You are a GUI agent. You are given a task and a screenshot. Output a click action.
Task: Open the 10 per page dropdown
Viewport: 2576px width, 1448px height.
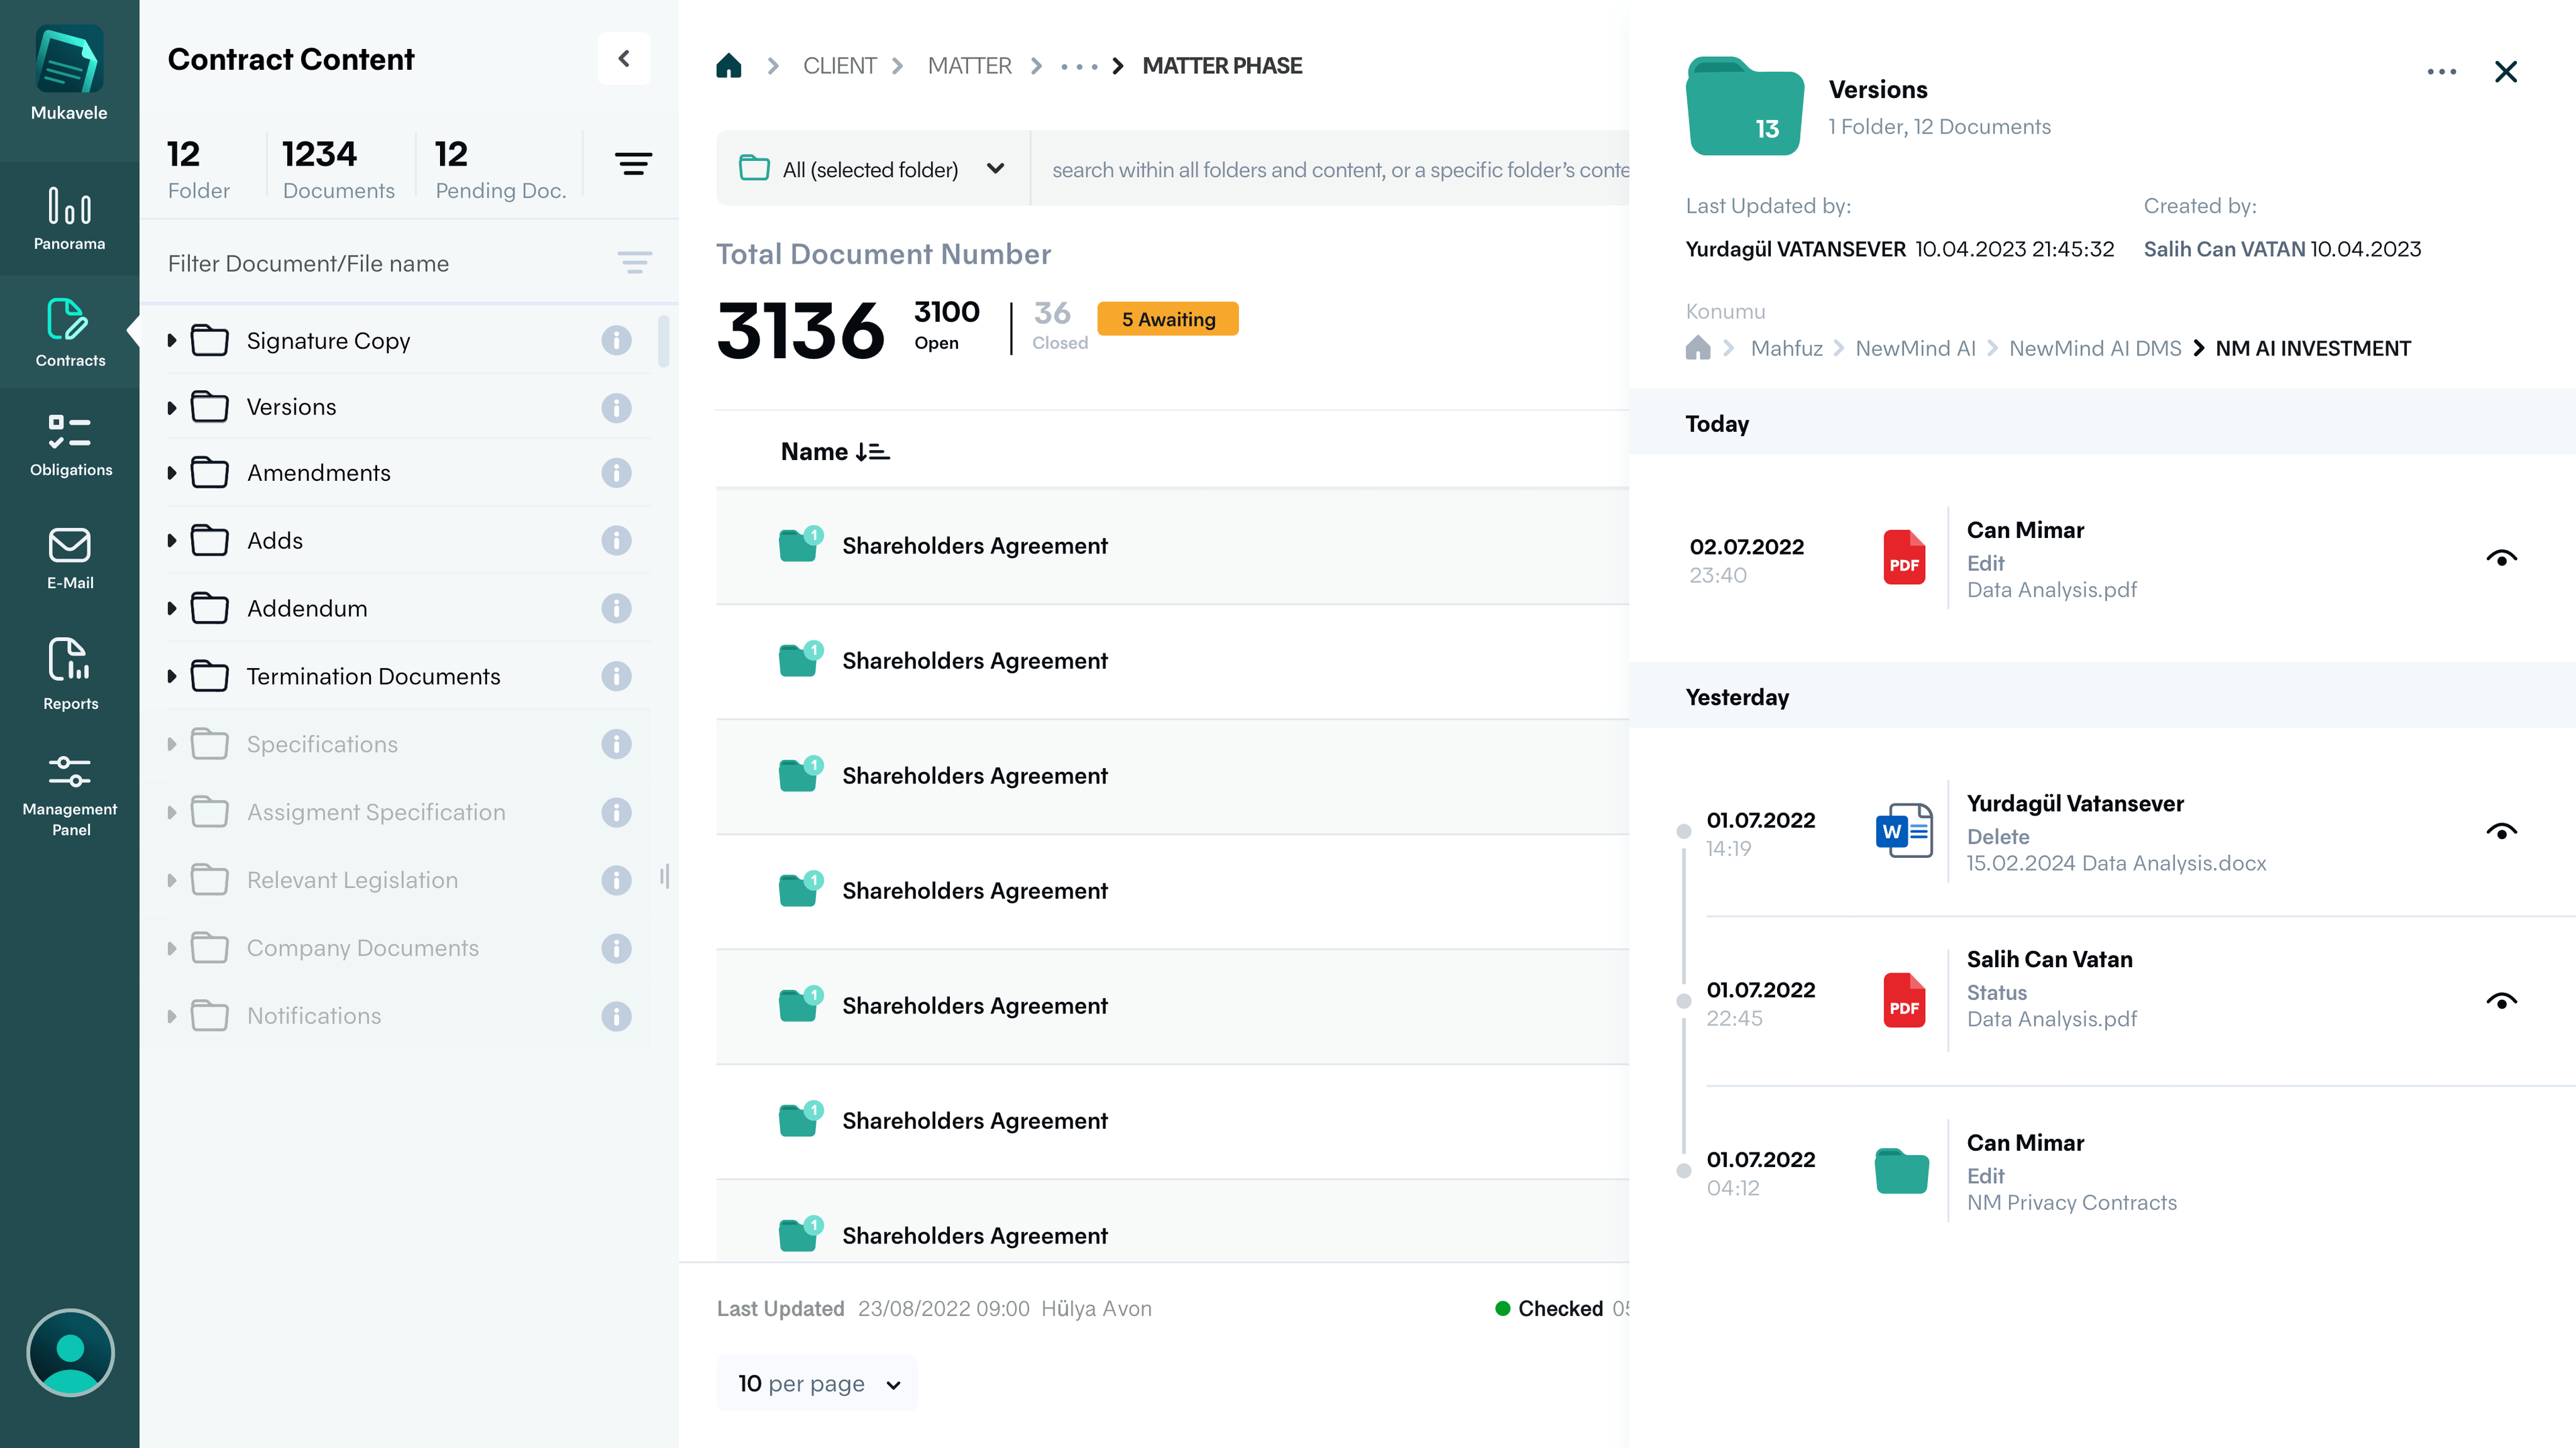tap(818, 1383)
